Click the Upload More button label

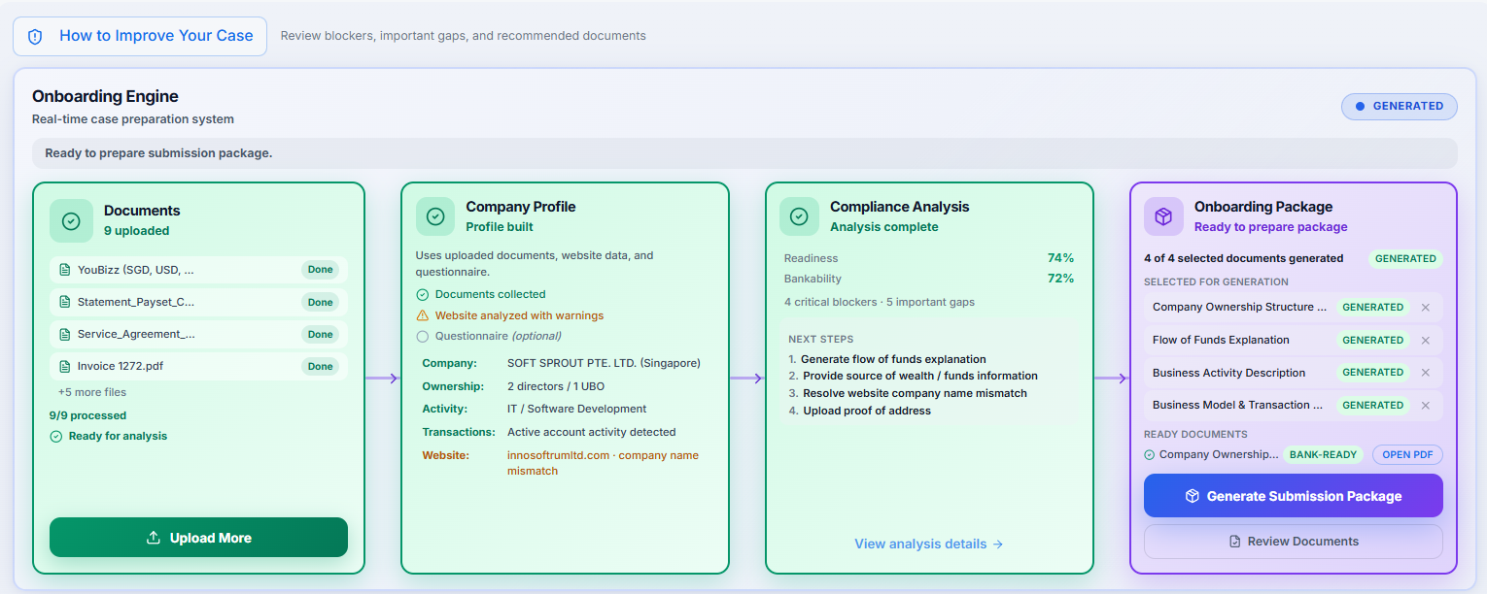click(x=211, y=538)
